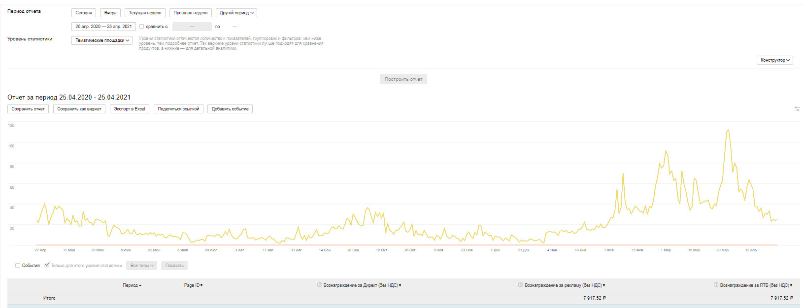Open the Конструктор dropdown
Image resolution: width=804 pixels, height=308 pixels.
tap(774, 60)
